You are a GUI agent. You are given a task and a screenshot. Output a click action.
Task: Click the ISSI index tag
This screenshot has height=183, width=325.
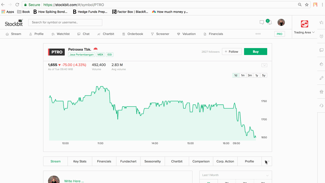(x=109, y=54)
